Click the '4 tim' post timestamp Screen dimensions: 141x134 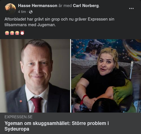[22, 12]
